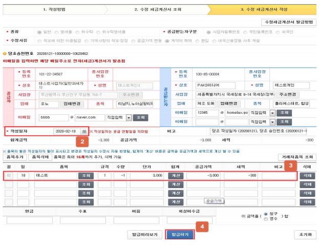Click 초기화 reset button
This screenshot has height=245, width=319.
click(x=305, y=235)
